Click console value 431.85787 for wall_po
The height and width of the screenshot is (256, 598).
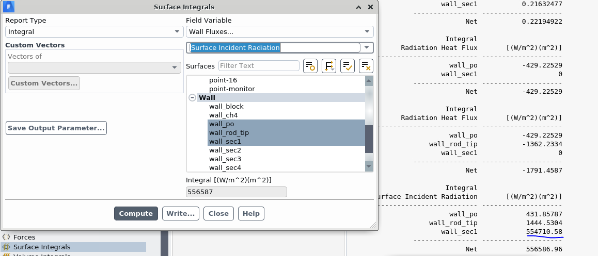[x=544, y=214]
